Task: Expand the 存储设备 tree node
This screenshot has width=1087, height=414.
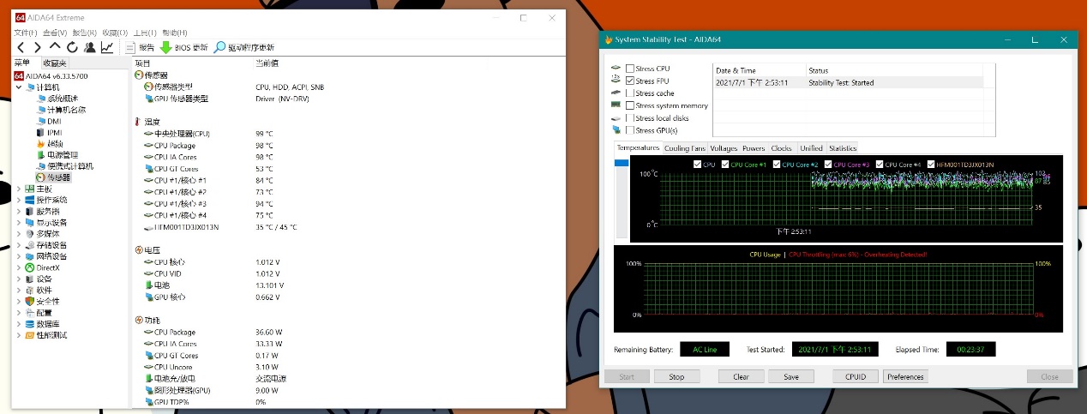Action: [x=19, y=245]
